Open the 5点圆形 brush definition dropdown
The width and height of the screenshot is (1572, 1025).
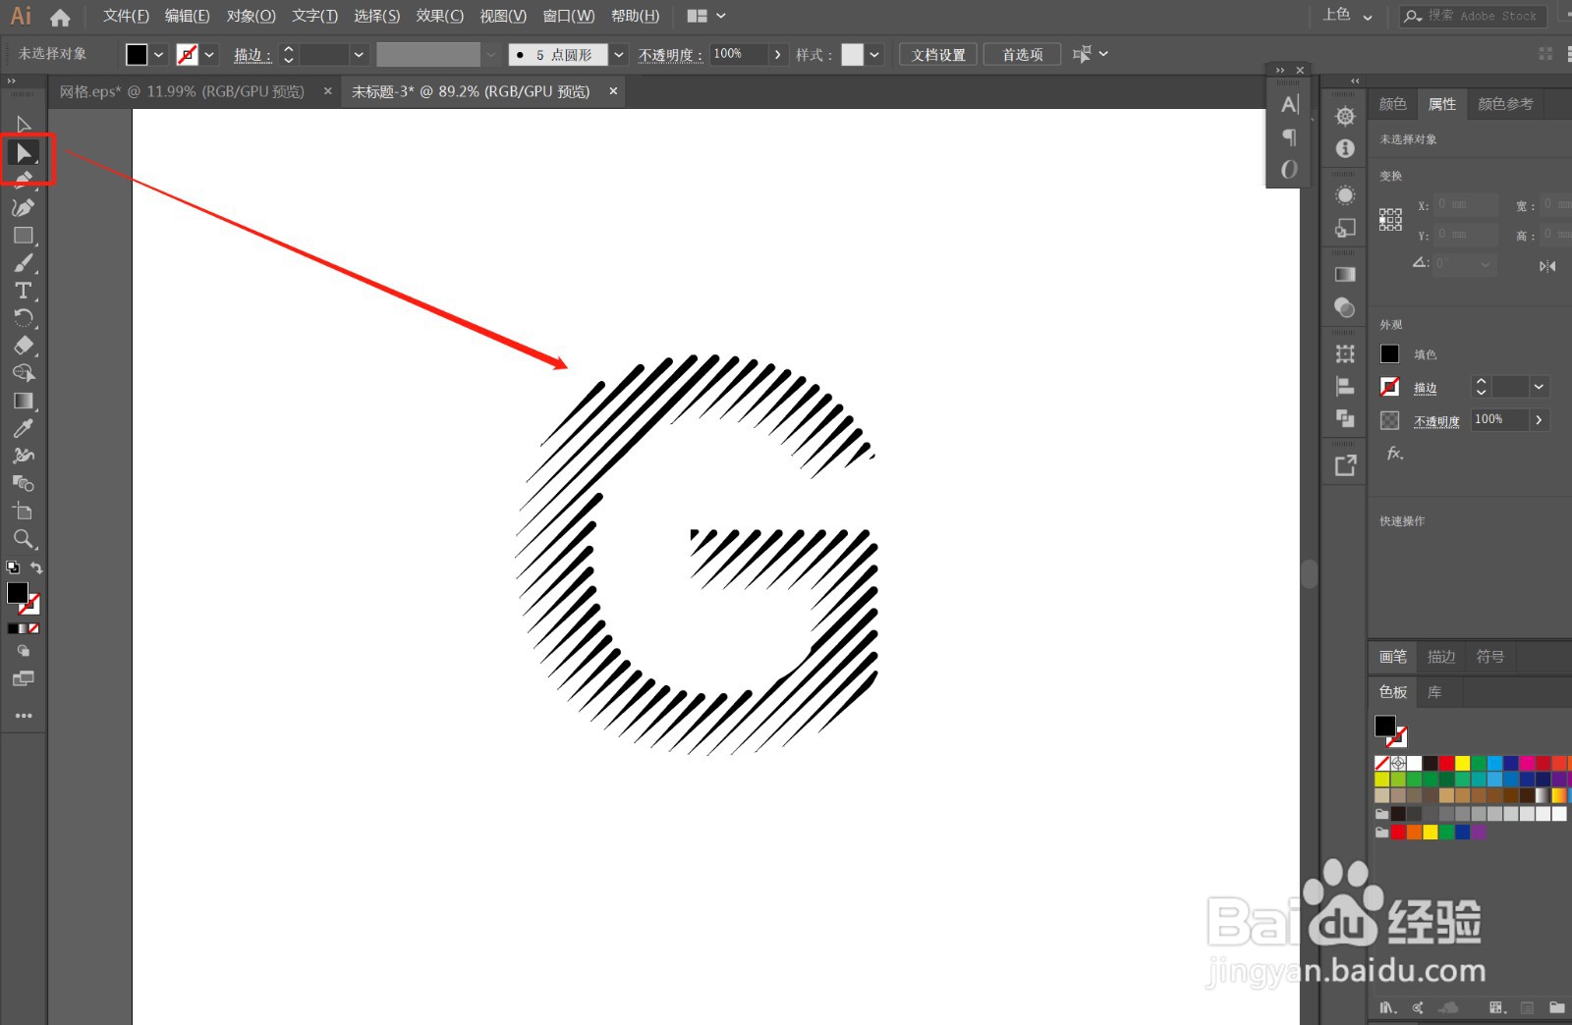coord(619,55)
